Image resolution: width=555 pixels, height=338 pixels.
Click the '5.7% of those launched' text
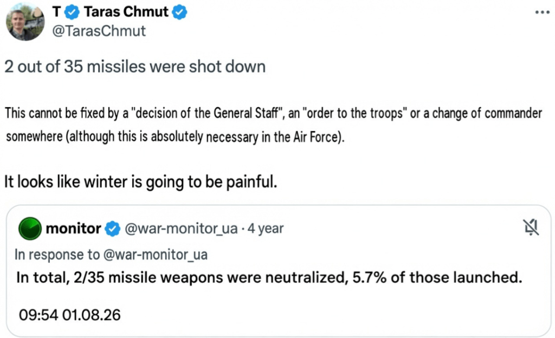(x=437, y=277)
